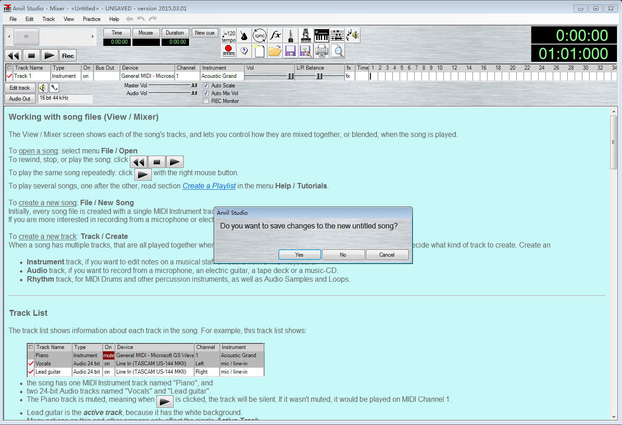Disable the Auto Scale checkbox
Screen dimensions: 622x425
tap(206, 86)
